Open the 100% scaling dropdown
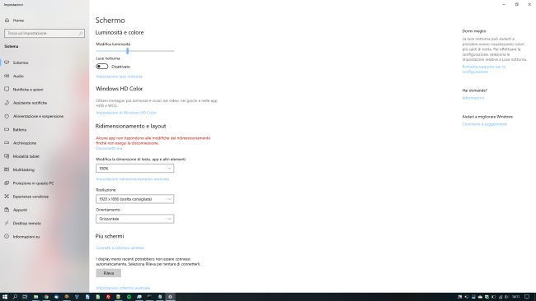The image size is (536, 301). pos(134,169)
